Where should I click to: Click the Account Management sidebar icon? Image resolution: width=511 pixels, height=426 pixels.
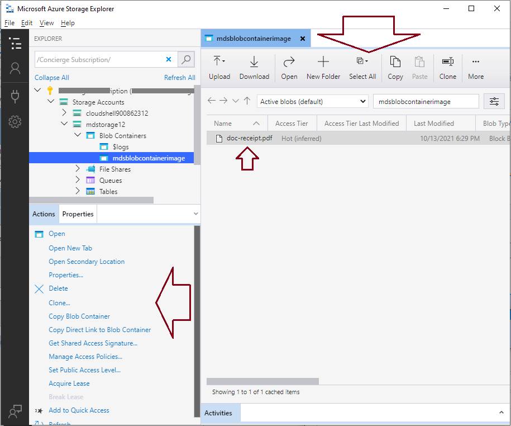pos(15,69)
